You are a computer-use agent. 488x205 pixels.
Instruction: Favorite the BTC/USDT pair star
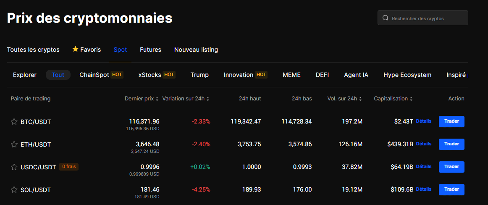[14, 122]
